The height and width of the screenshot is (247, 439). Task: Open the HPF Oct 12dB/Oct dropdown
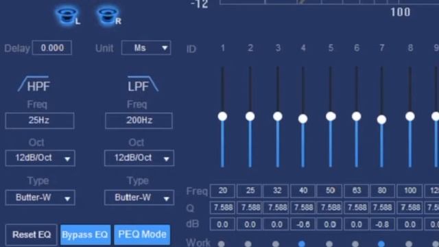click(40, 158)
